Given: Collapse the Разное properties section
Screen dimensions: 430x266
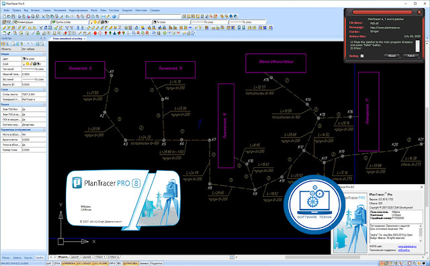Looking at the screenshot, I should pyautogui.click(x=44, y=104).
